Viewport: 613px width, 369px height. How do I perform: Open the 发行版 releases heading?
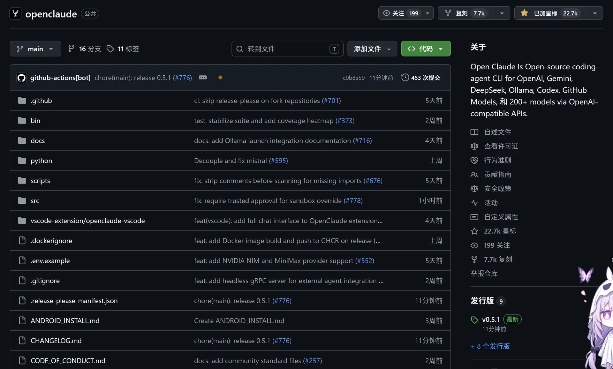[x=482, y=301]
